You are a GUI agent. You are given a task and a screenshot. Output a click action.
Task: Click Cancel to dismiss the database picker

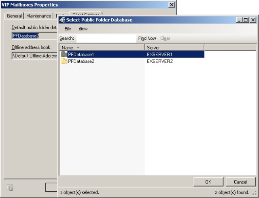pyautogui.click(x=240, y=182)
